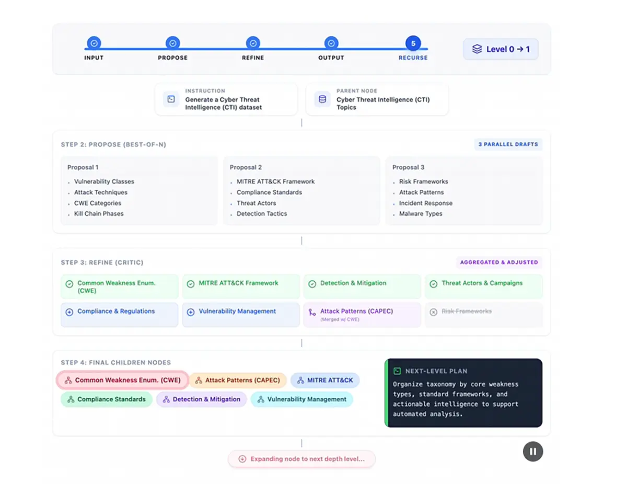Click the 3 Parallel Drafts badge
The width and height of the screenshot is (627, 484).
coord(508,144)
